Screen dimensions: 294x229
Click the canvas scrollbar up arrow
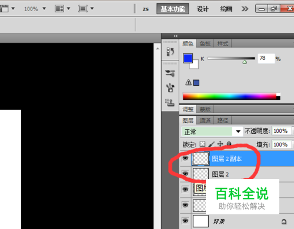point(158,48)
